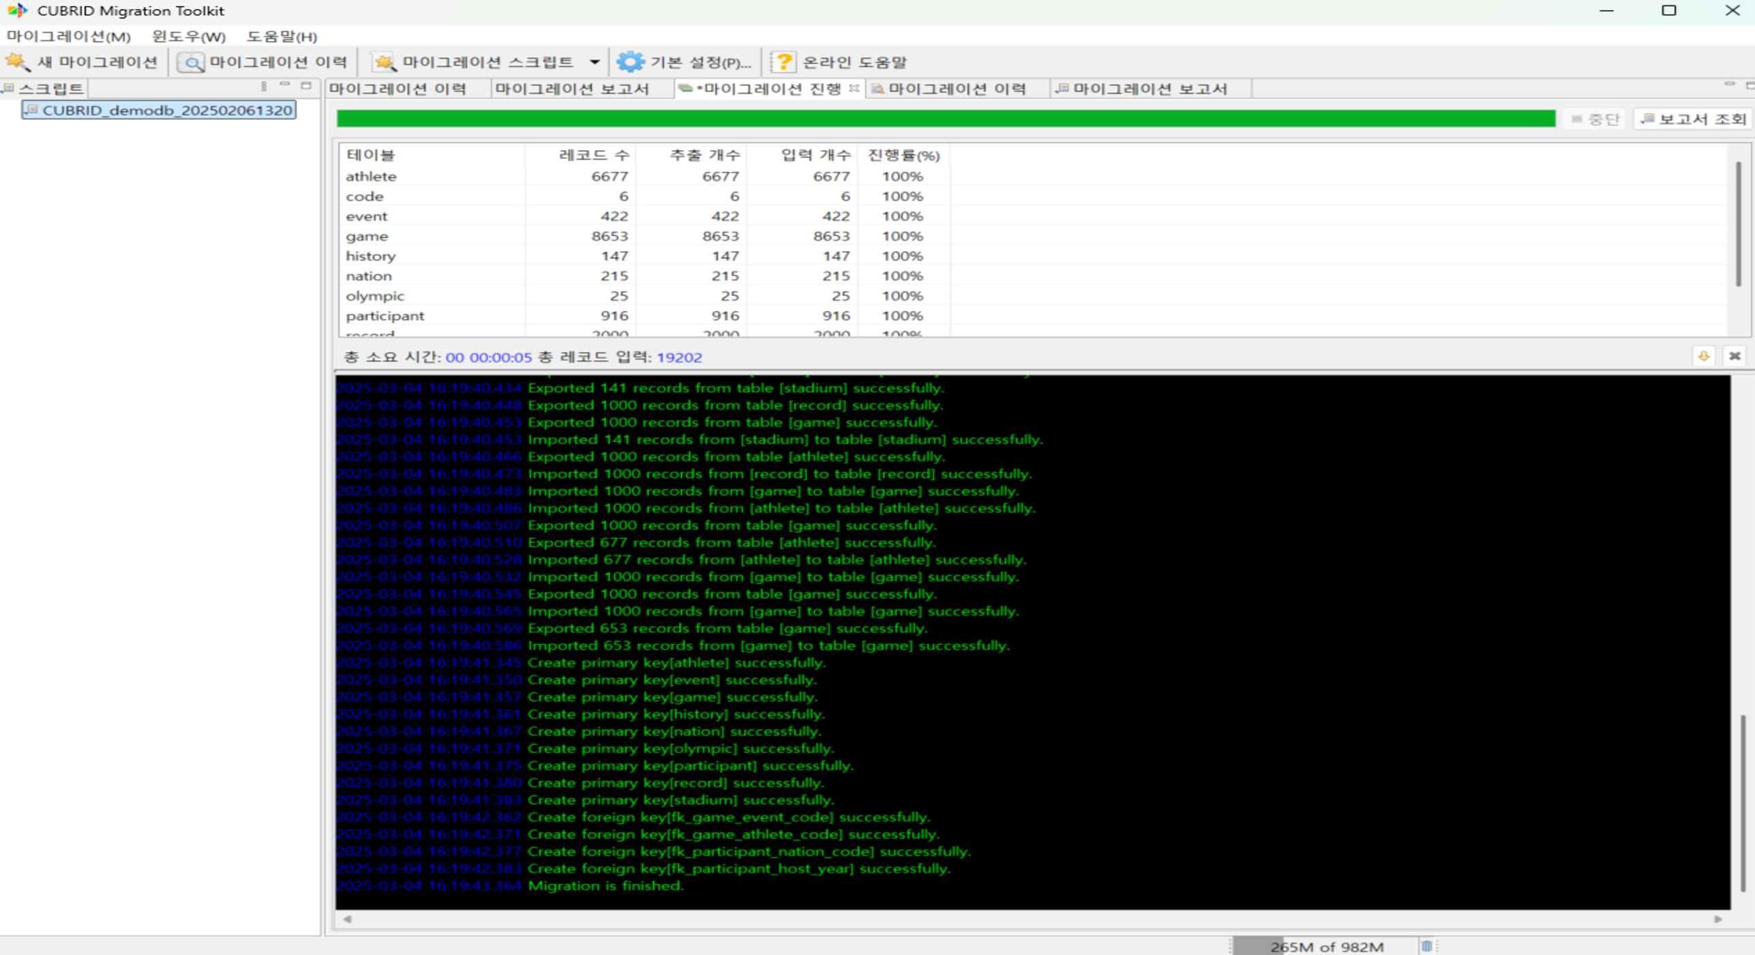Open Online Help question mark icon
Screen dimensions: 1755x955
point(783,62)
